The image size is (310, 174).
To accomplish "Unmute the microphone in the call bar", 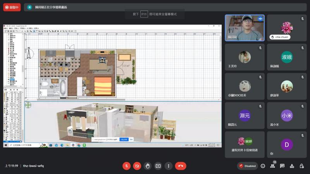I will (126, 166).
